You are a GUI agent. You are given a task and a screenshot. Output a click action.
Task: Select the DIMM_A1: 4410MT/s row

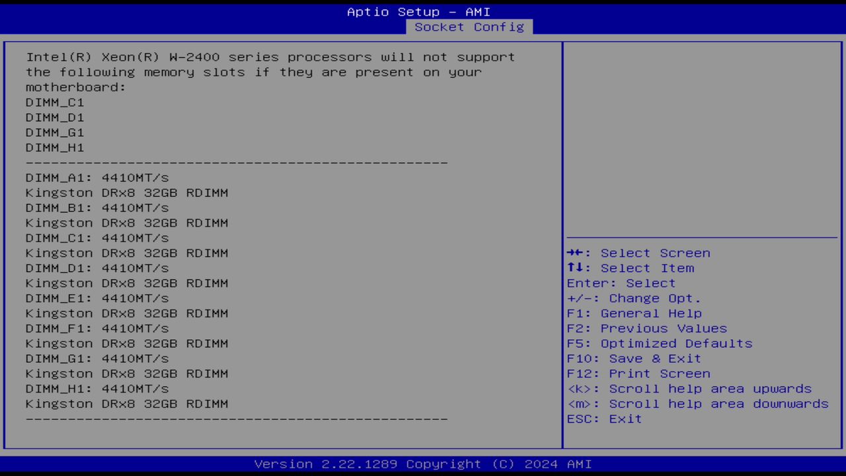point(97,178)
